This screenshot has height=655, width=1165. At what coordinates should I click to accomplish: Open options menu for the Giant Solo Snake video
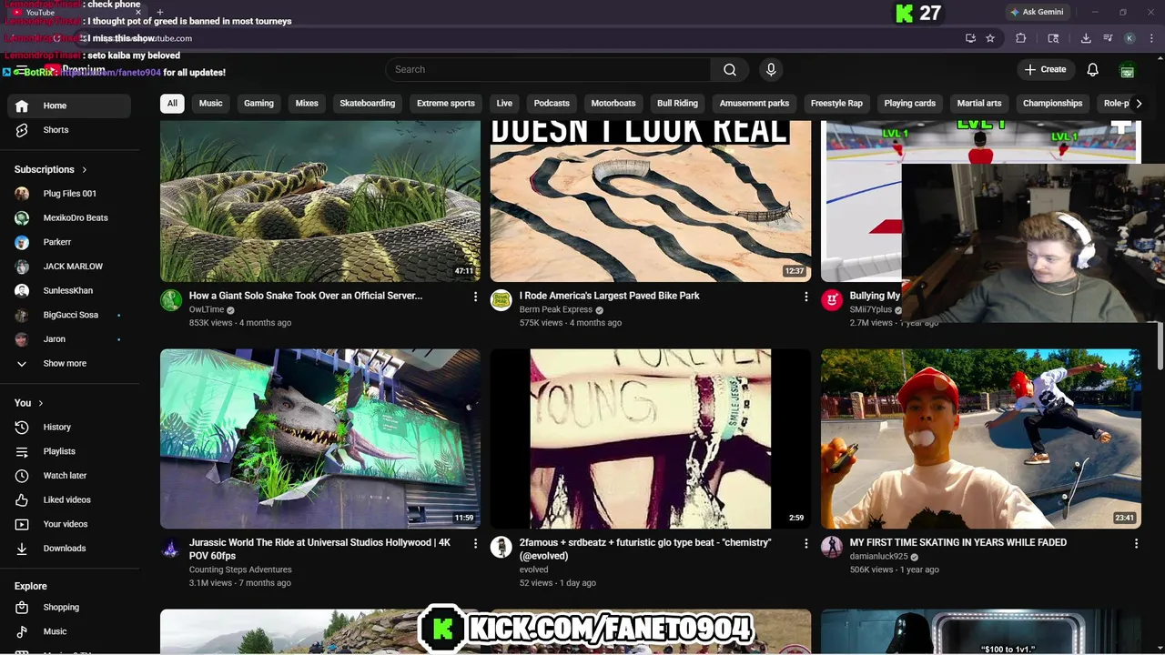click(475, 297)
